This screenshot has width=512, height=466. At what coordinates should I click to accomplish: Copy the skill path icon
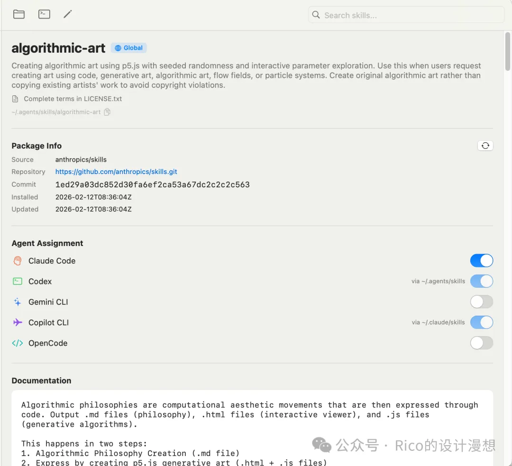[x=107, y=112]
